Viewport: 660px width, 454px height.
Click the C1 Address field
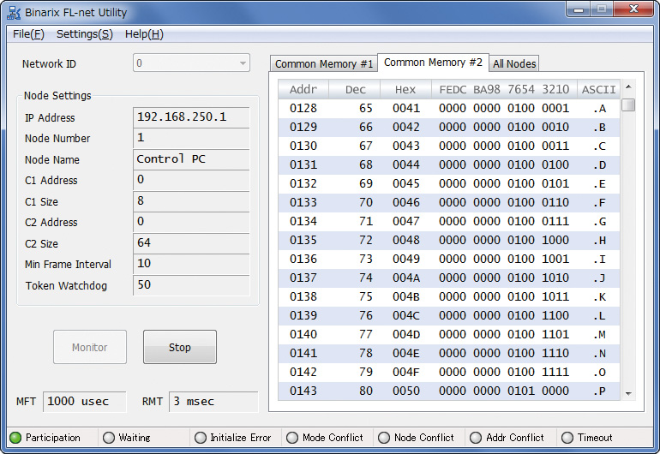click(x=191, y=180)
